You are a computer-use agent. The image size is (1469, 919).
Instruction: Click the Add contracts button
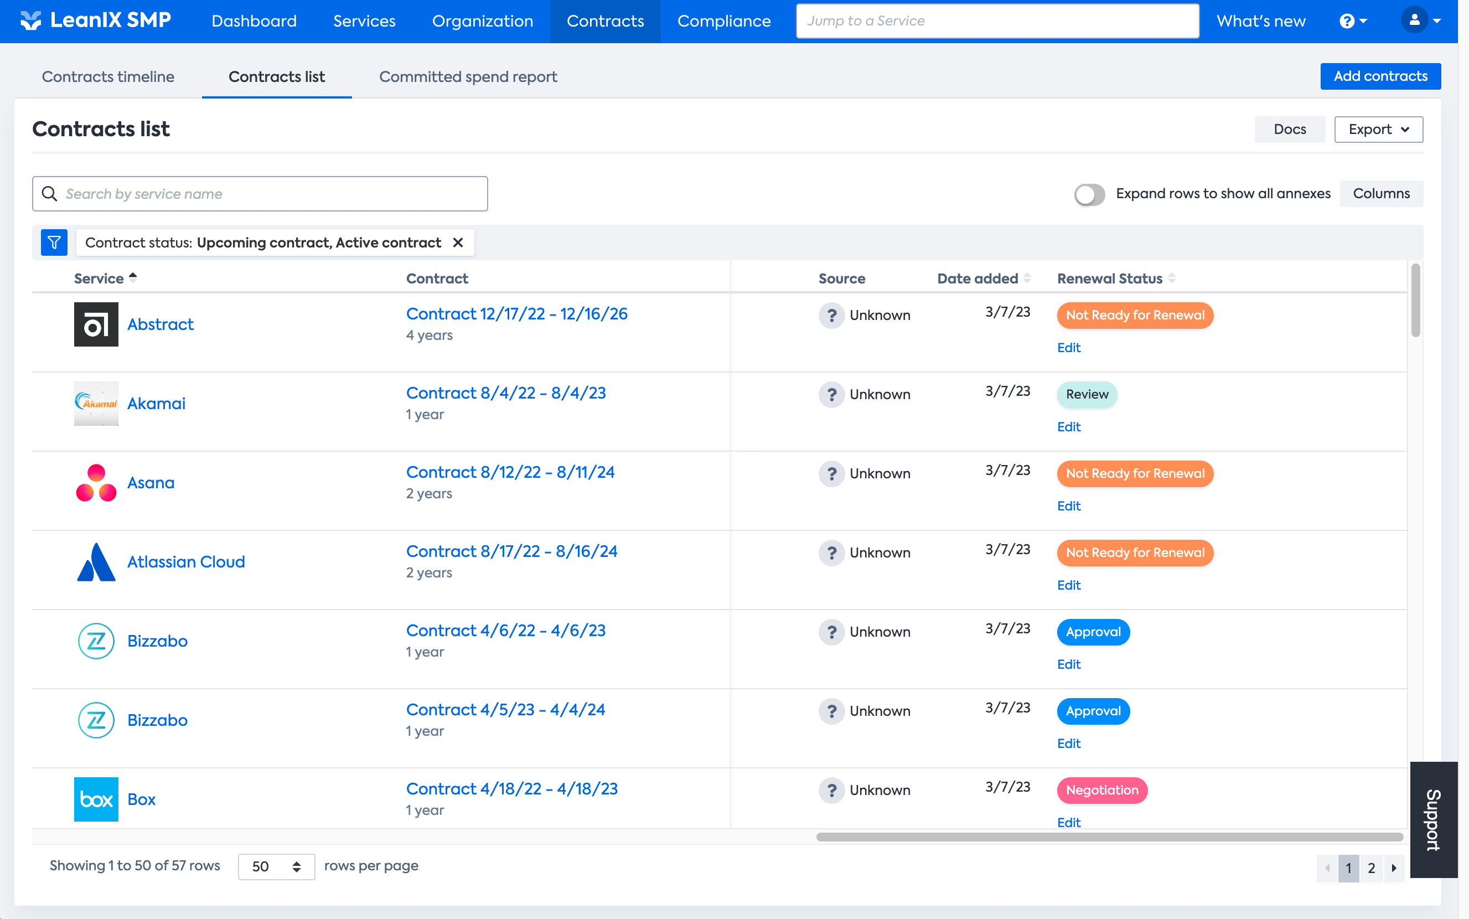click(1380, 76)
